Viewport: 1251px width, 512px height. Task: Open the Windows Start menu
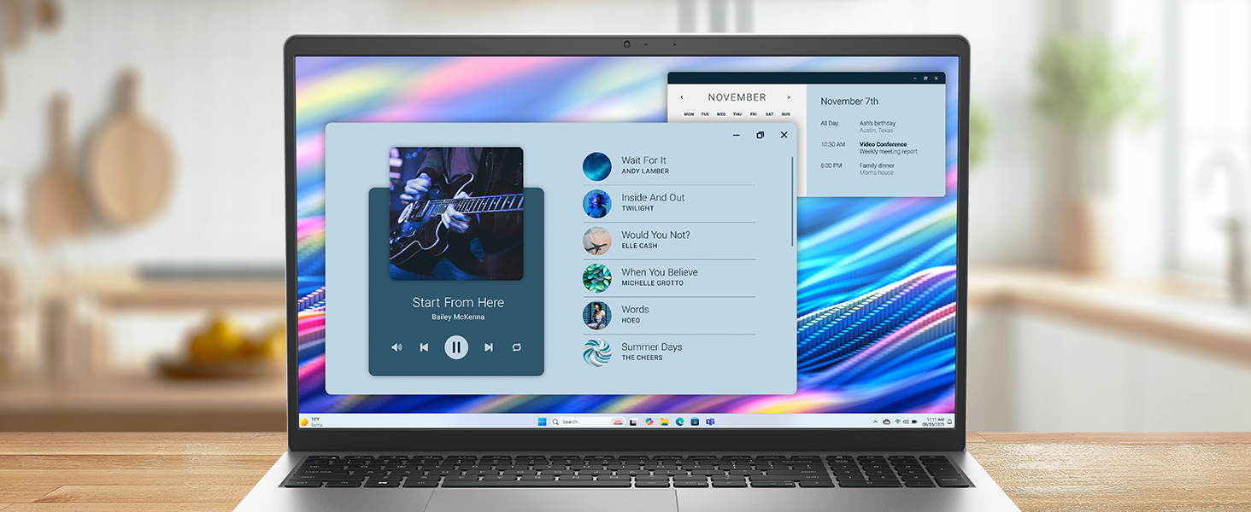click(542, 422)
